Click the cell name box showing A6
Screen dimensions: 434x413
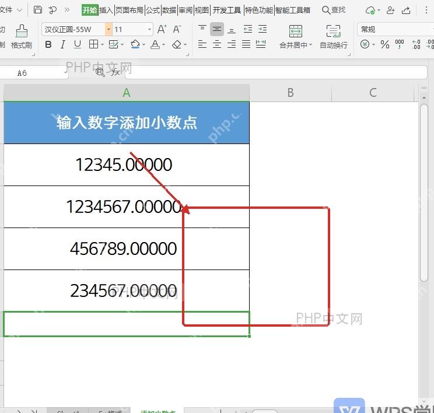[x=33, y=73]
